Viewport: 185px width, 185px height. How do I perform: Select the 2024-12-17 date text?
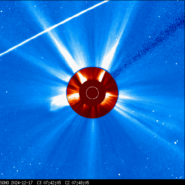tap(22, 182)
